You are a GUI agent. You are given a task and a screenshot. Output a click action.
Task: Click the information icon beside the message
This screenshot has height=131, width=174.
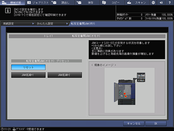point(8,10)
